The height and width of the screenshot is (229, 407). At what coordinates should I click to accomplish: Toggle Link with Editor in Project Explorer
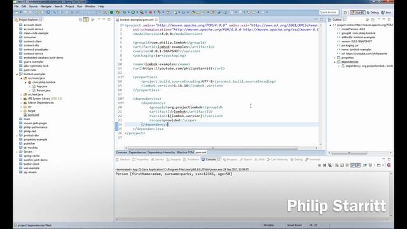point(86,20)
